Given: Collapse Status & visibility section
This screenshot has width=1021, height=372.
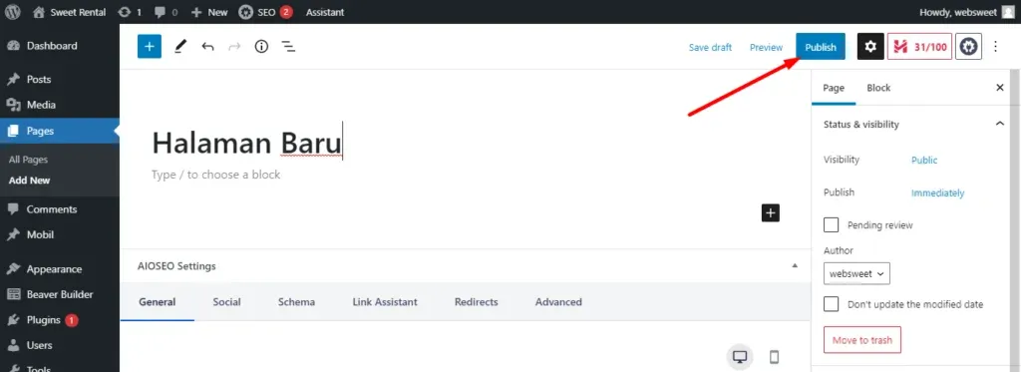Looking at the screenshot, I should pyautogui.click(x=1000, y=124).
